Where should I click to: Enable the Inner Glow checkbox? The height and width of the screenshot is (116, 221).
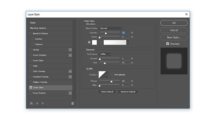point(31,60)
